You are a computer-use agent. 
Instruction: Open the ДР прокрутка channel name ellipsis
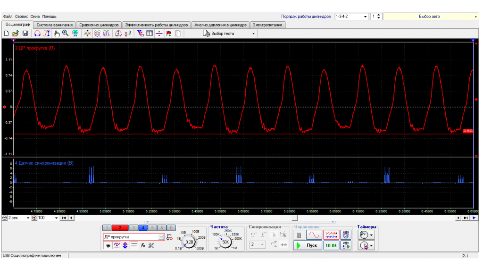[161, 237]
